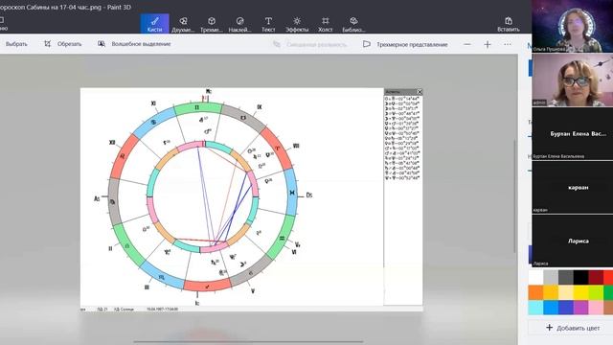Select the Кисти (Brushes) tool
Viewport: 613px width, 345px height.
pyautogui.click(x=155, y=23)
